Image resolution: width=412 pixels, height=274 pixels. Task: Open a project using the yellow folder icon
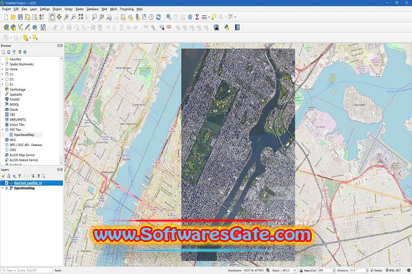(13, 17)
